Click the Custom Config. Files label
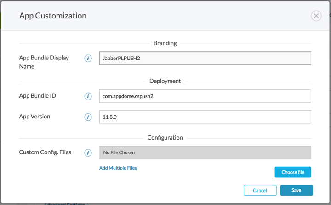The width and height of the screenshot is (331, 205). tap(45, 152)
